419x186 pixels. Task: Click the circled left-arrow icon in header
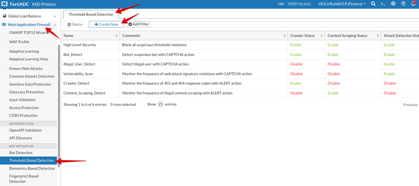pos(393,4)
